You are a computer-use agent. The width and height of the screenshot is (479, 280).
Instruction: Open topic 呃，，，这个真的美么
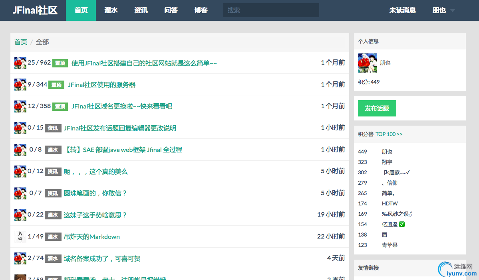coord(95,172)
